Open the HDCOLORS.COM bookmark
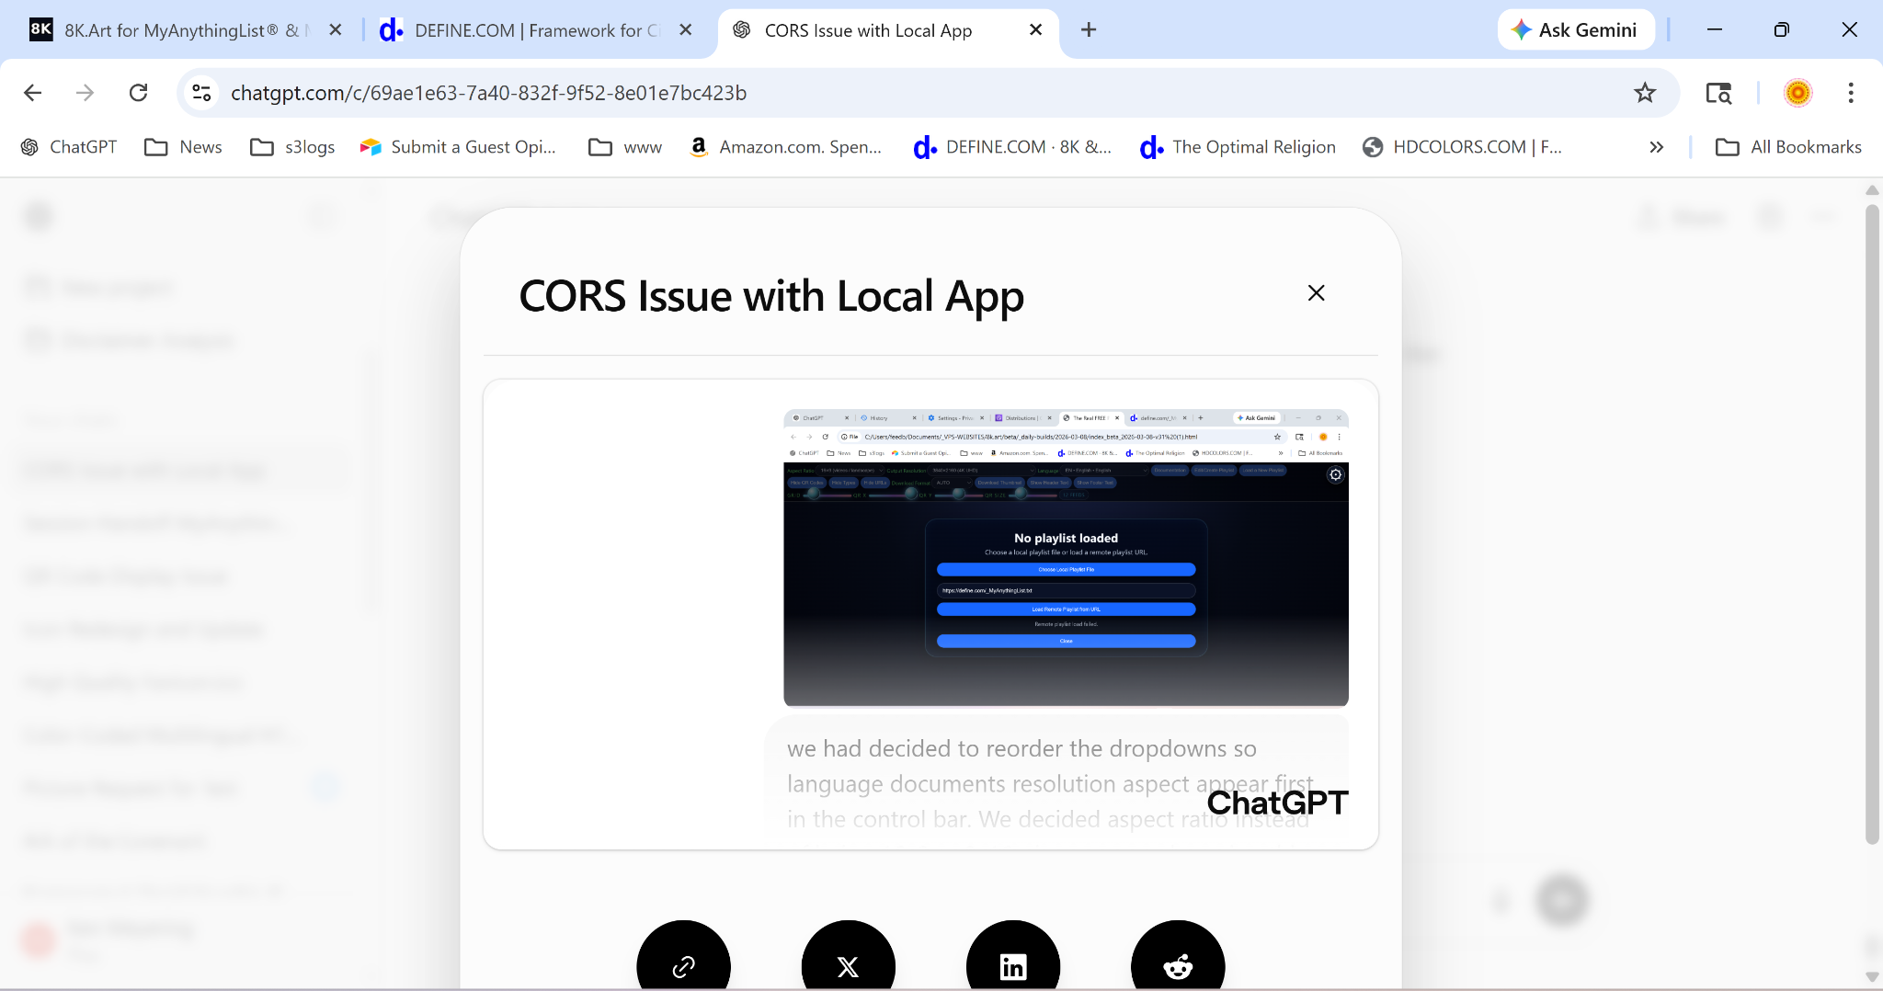Image resolution: width=1883 pixels, height=991 pixels. pos(1462,147)
